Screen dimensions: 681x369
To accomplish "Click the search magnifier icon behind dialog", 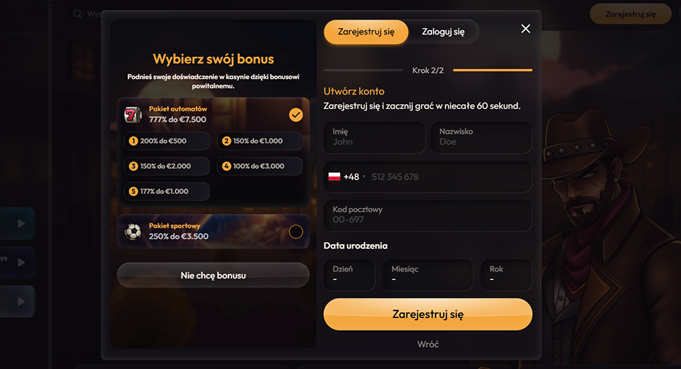I will [78, 14].
